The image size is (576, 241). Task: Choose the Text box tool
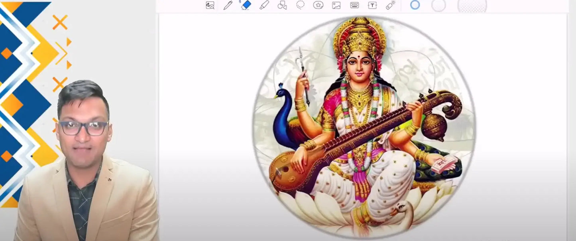coord(372,5)
